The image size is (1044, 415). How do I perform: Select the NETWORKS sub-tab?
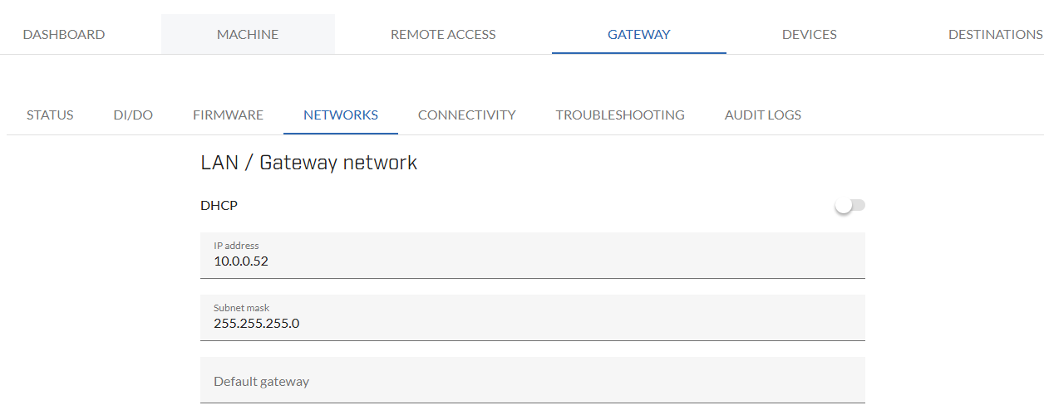click(x=341, y=115)
